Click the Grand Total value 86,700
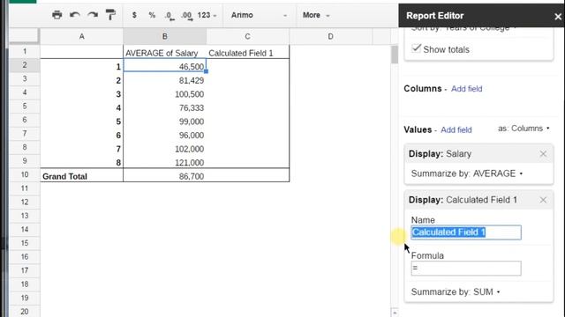 click(165, 176)
